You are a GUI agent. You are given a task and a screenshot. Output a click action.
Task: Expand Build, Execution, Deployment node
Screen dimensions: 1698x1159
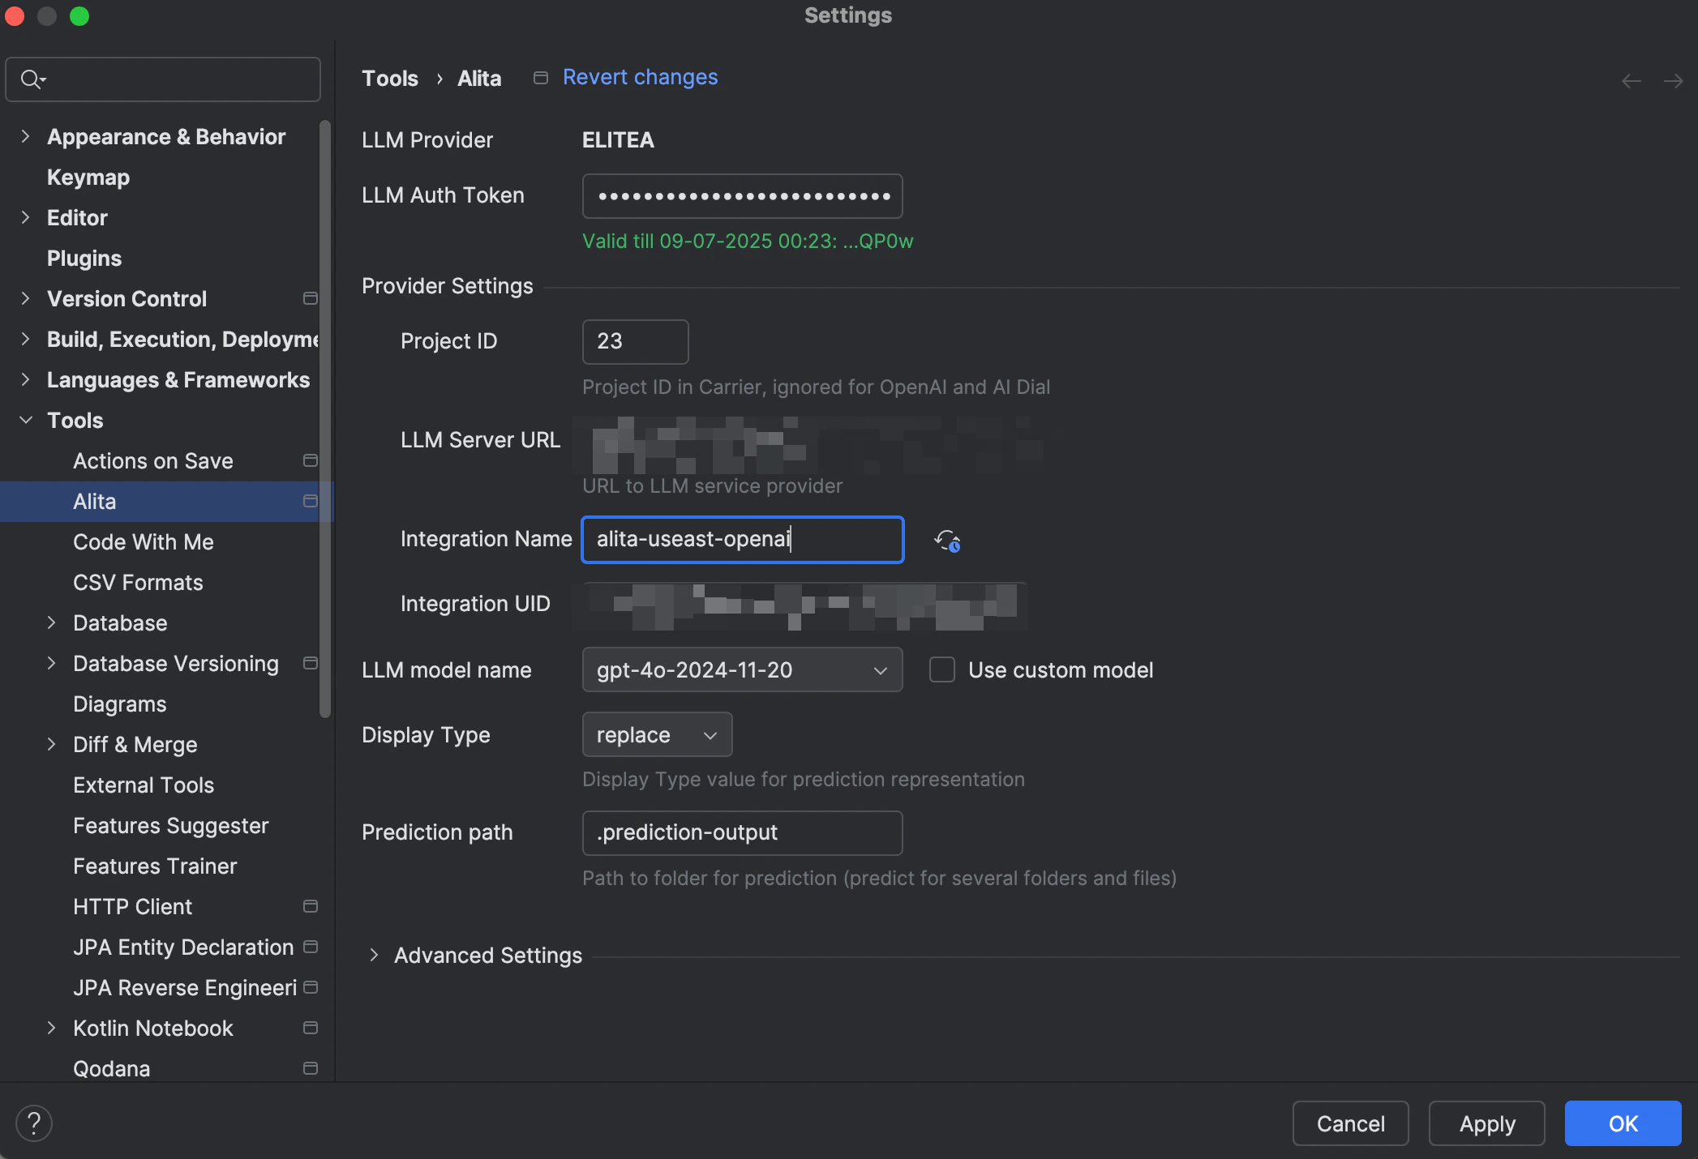25,339
